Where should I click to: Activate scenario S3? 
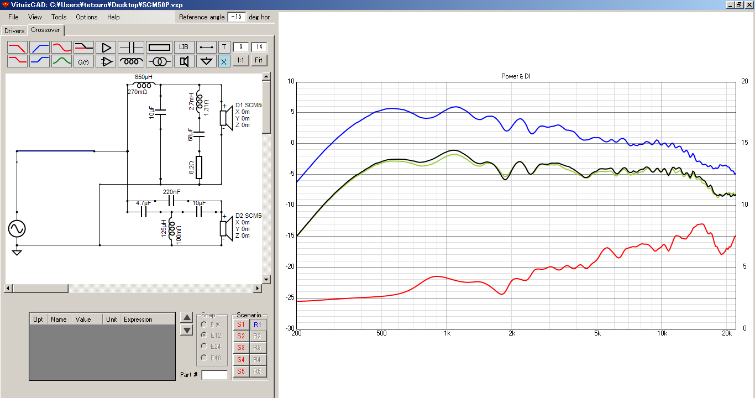point(241,348)
